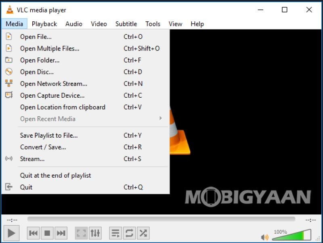Click the Open Disc icon

click(x=8, y=72)
